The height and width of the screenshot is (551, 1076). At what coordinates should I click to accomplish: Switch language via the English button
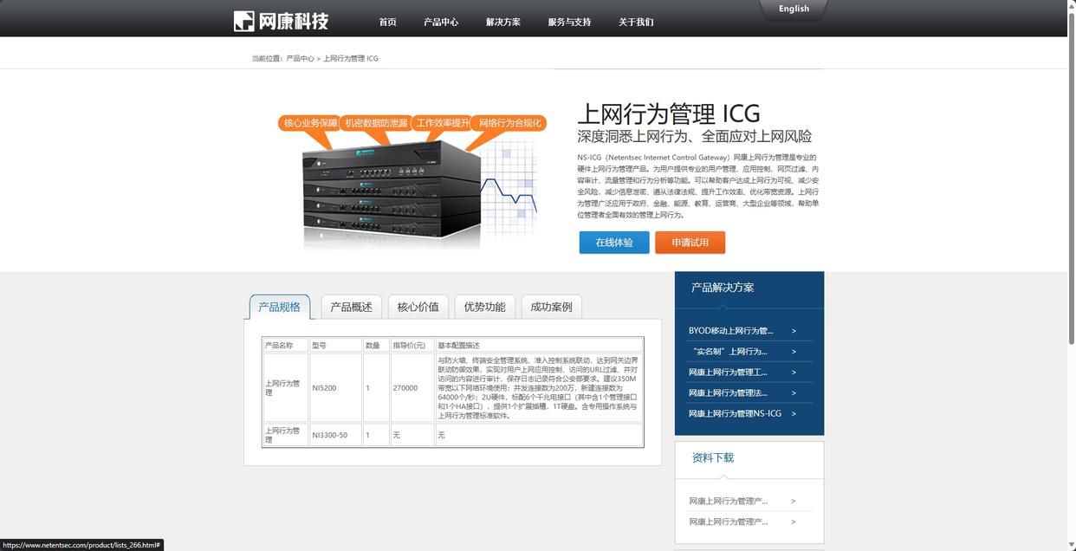pyautogui.click(x=794, y=9)
